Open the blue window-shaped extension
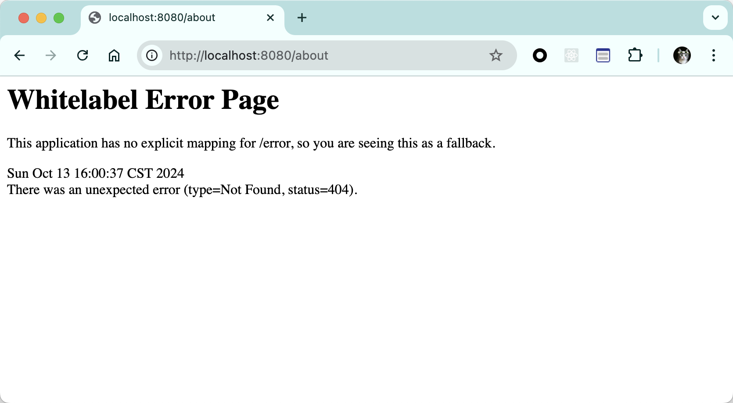 coord(603,55)
